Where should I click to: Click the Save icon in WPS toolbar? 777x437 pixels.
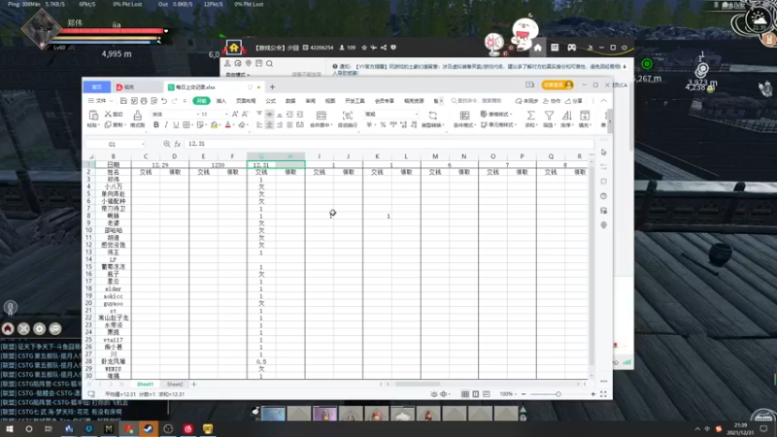click(123, 101)
